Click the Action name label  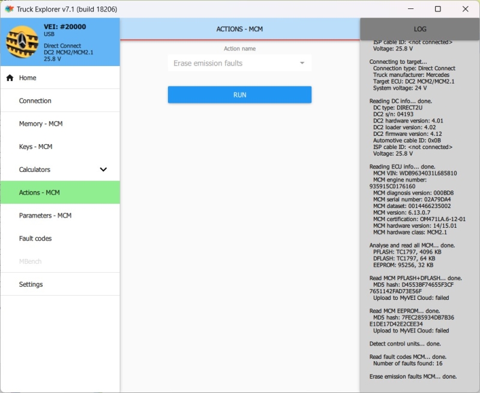239,49
